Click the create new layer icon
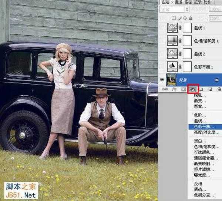222x201 pixels. tap(210, 89)
